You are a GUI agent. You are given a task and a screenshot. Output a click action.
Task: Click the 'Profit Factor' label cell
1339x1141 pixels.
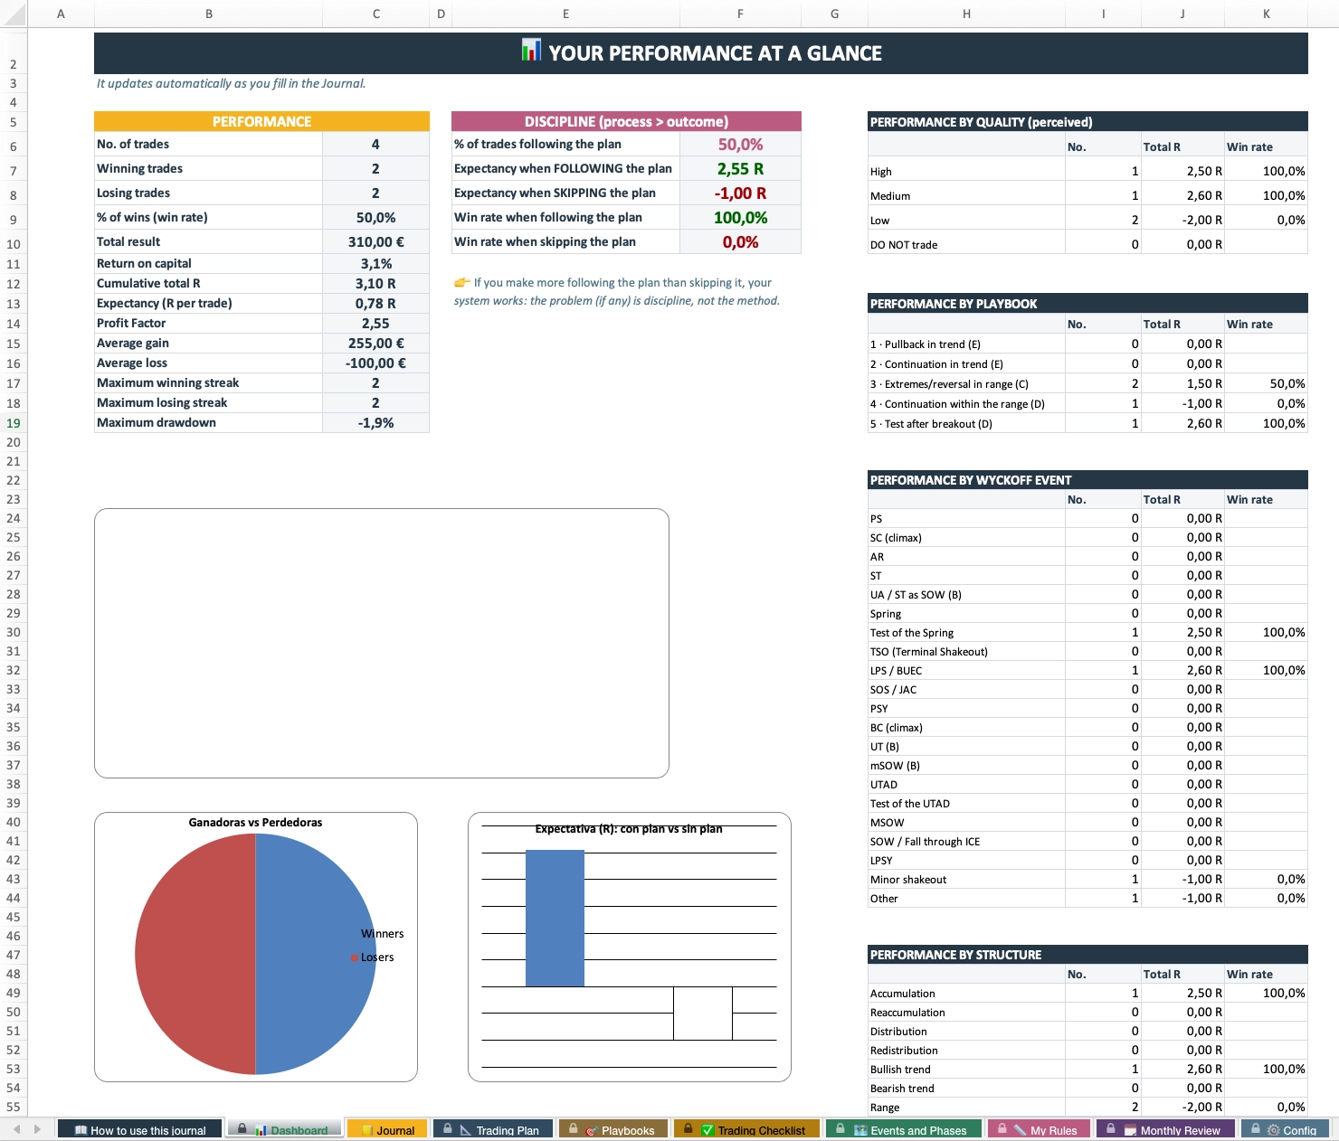coord(208,323)
